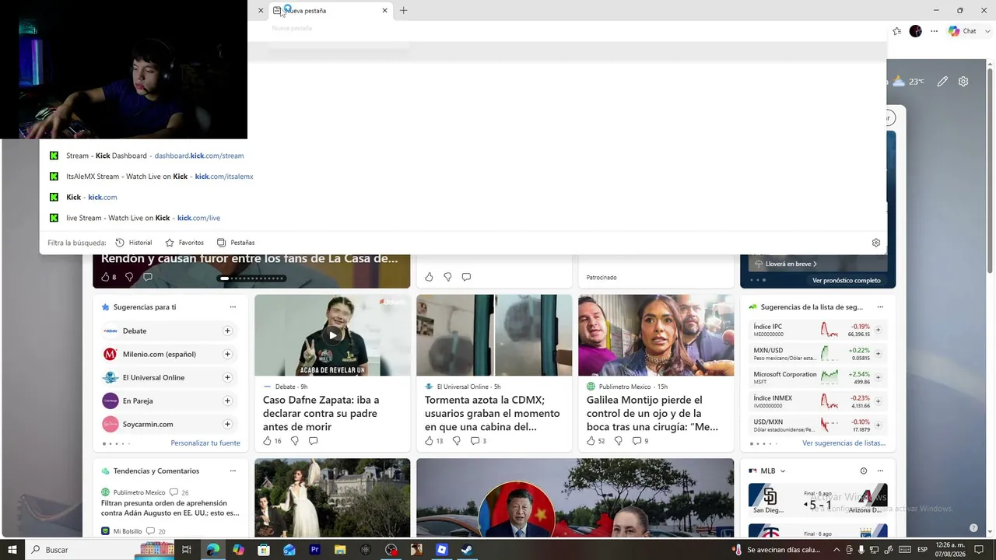This screenshot has width=996, height=560.
Task: Open Caso Dafne Zapata article headline
Action: [321, 413]
